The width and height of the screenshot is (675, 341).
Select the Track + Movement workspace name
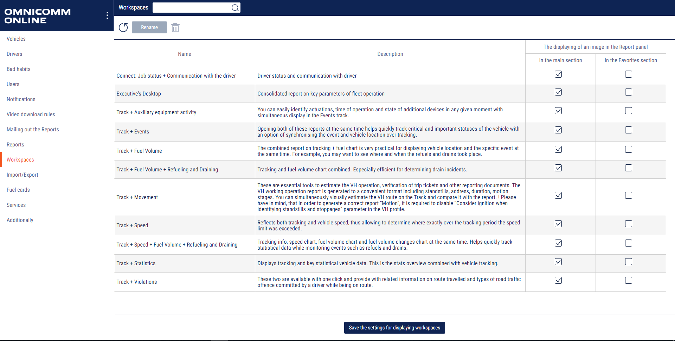[137, 197]
